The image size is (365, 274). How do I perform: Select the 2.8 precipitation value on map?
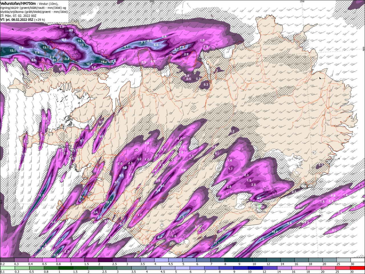pos(229,187)
